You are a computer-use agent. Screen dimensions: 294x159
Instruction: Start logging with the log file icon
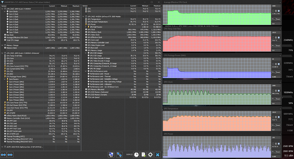coord(143,154)
